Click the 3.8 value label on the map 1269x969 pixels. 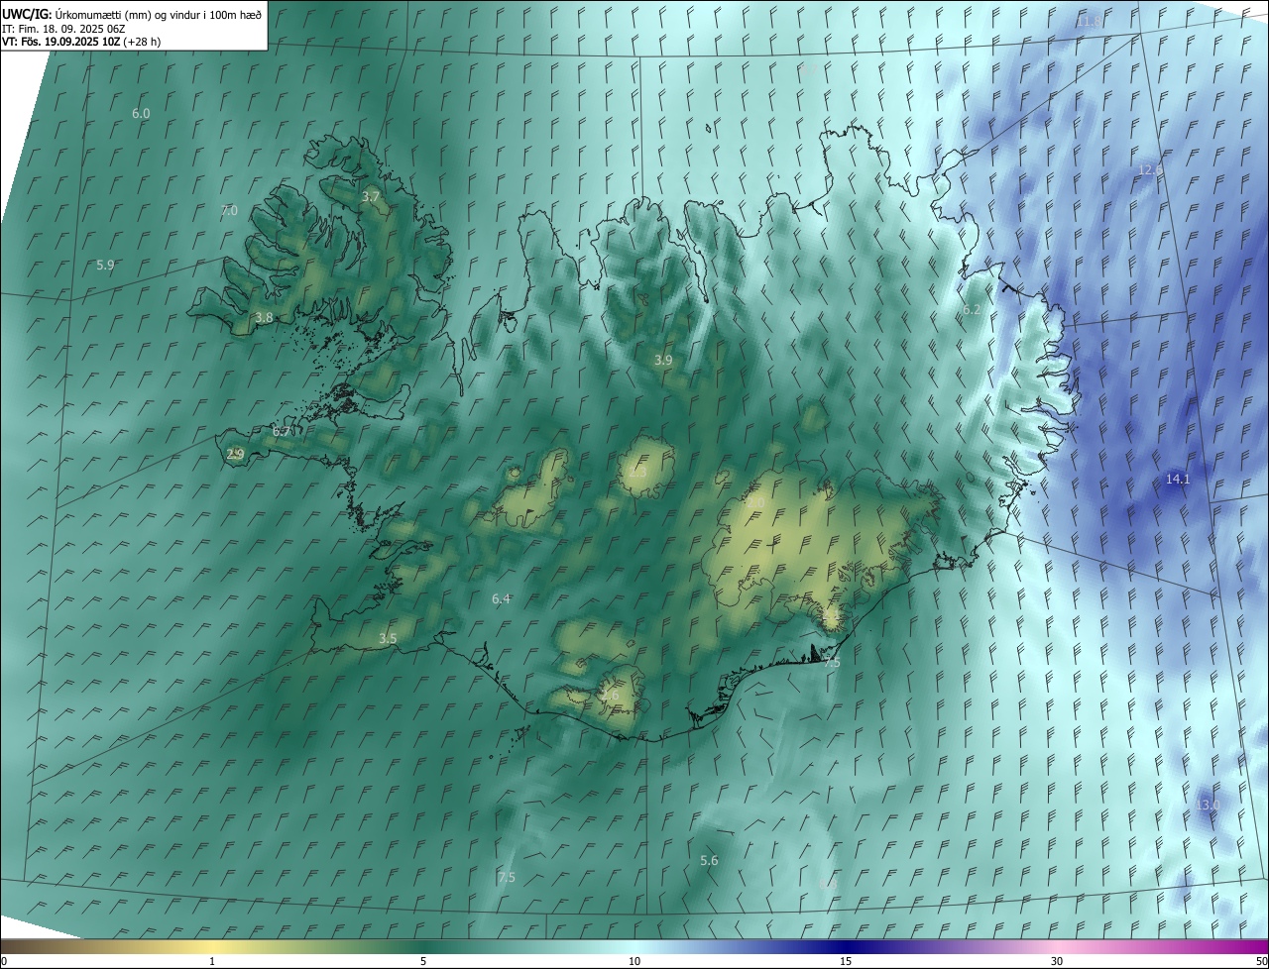pos(264,318)
